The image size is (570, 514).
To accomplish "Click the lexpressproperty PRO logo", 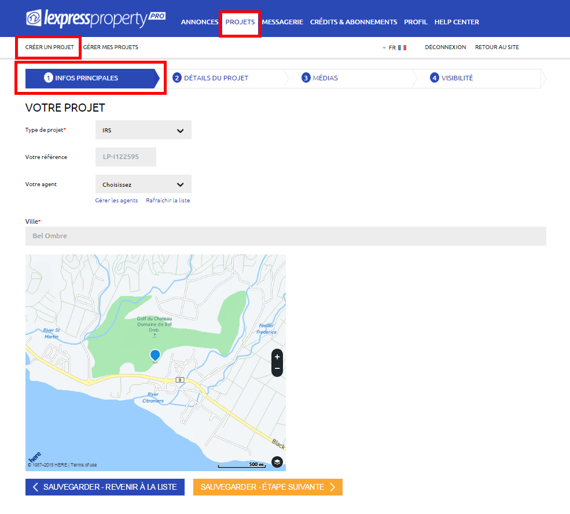I will click(96, 19).
